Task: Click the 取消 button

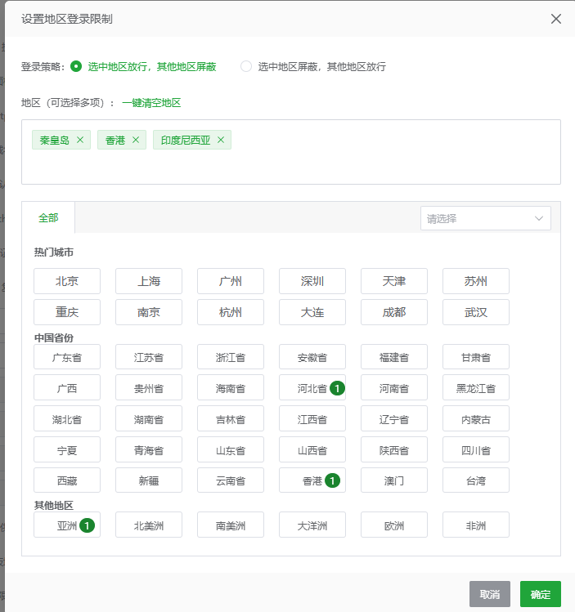Action: pyautogui.click(x=490, y=594)
